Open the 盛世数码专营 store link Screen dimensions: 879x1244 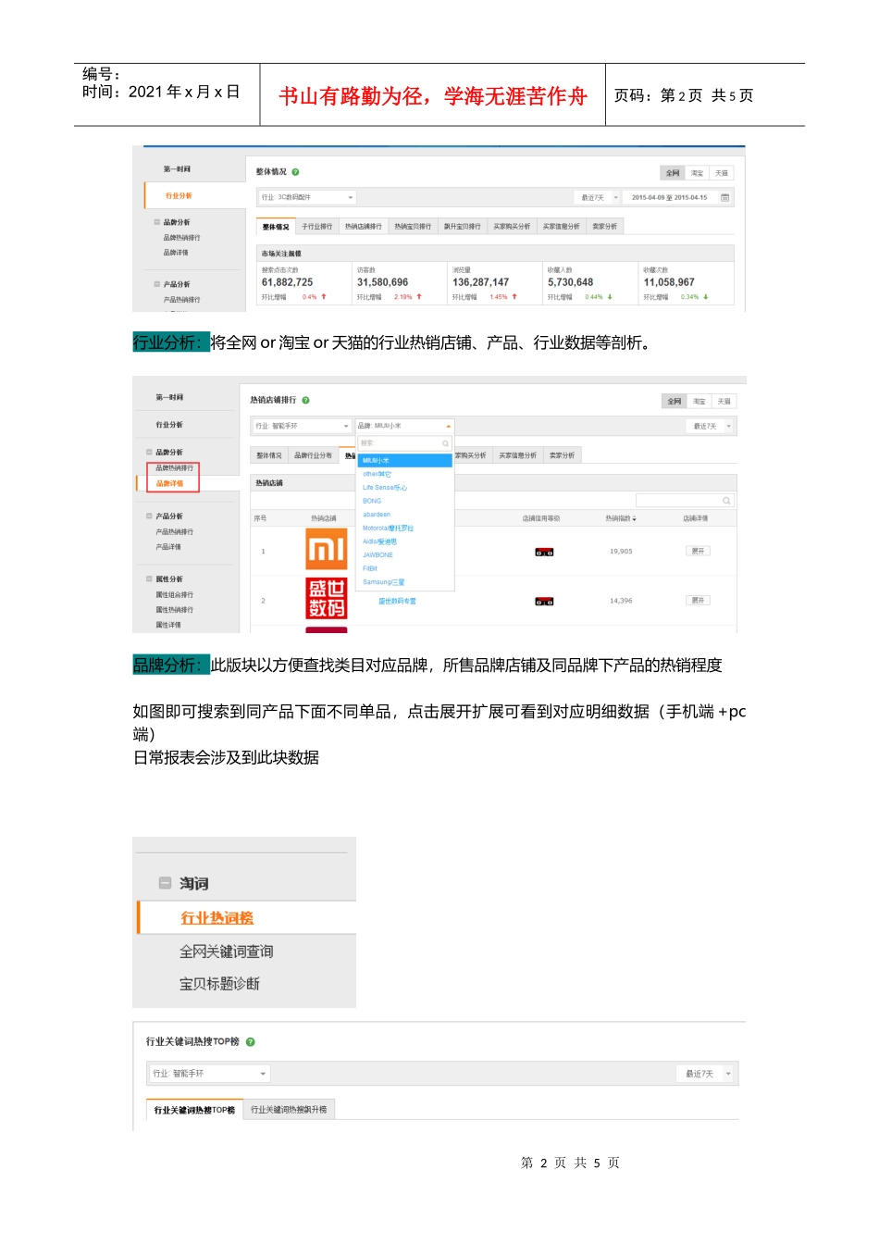(397, 602)
